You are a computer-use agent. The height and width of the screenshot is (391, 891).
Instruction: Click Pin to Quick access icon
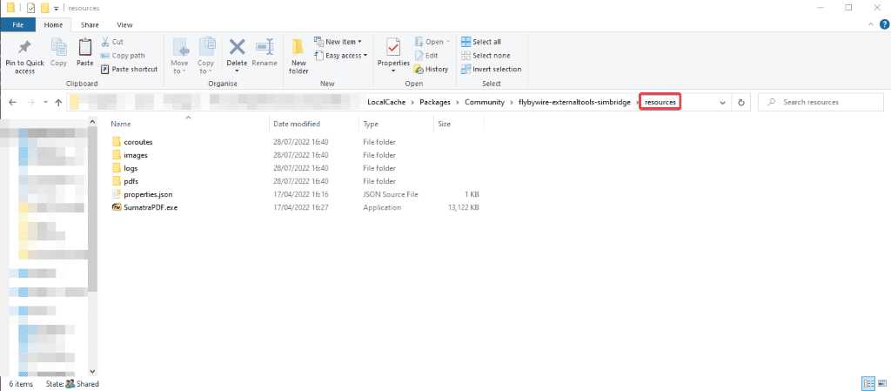(25, 49)
